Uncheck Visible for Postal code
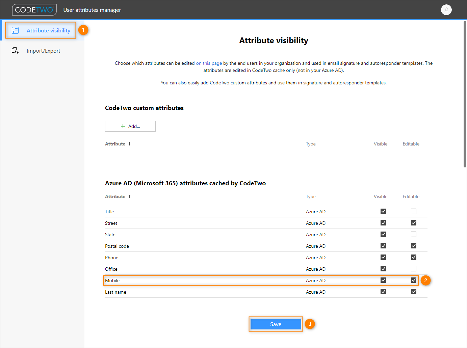The image size is (467, 348). tap(383, 246)
